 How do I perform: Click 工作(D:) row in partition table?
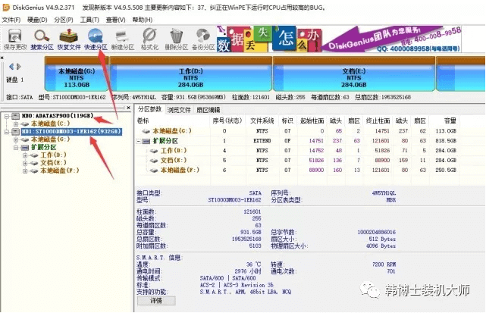[x=297, y=151]
